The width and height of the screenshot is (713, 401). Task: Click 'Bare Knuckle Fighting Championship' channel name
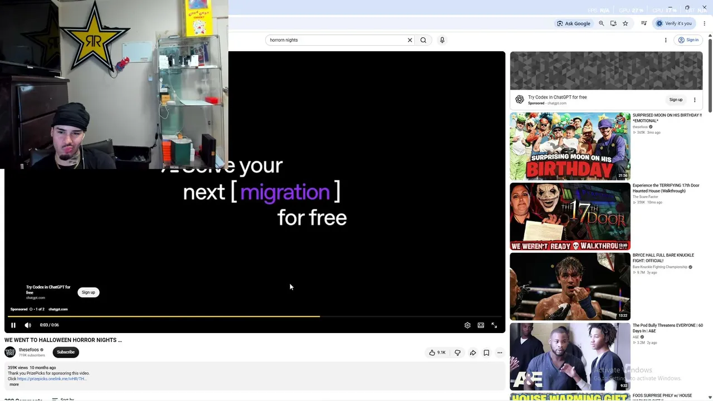tap(660, 267)
